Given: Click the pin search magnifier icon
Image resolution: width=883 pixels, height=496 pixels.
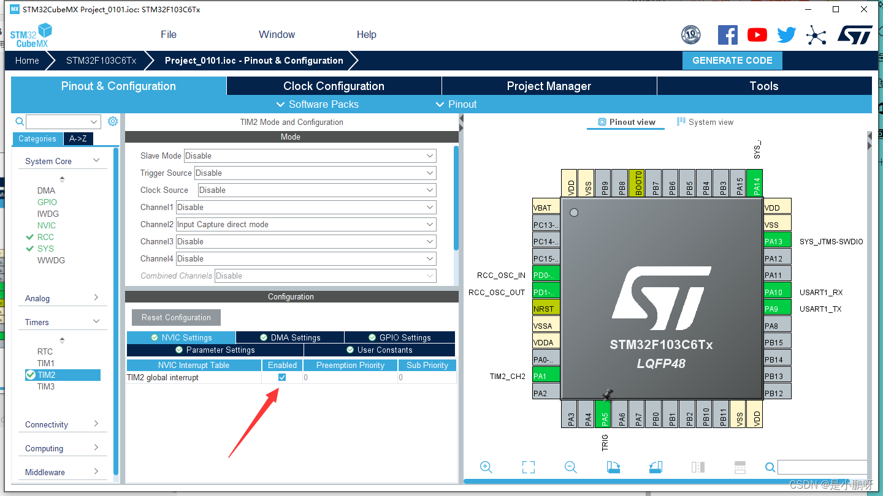Looking at the screenshot, I should 770,467.
